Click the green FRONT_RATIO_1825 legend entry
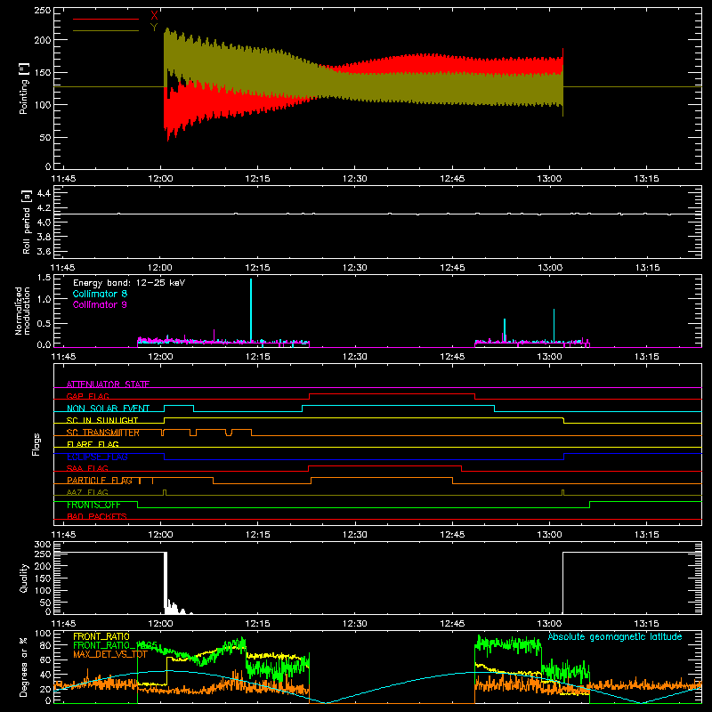Image resolution: width=712 pixels, height=712 pixels. point(116,645)
